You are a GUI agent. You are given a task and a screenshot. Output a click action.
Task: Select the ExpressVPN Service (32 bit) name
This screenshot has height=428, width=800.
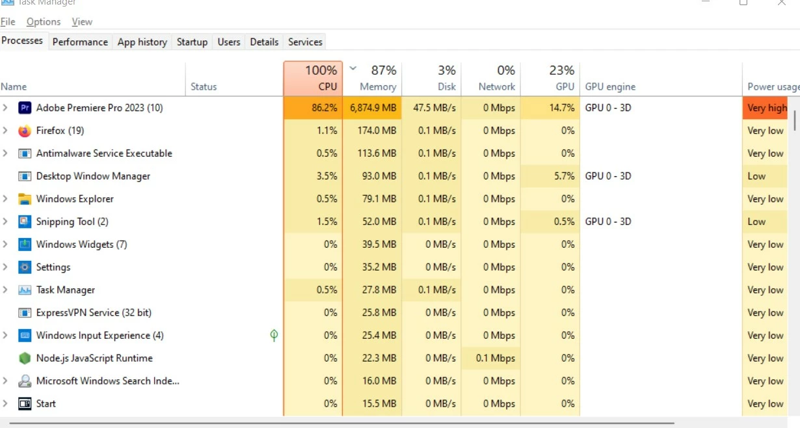point(94,313)
